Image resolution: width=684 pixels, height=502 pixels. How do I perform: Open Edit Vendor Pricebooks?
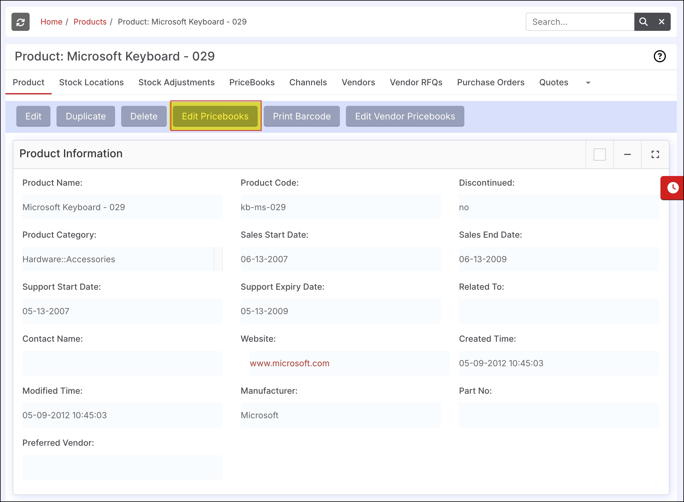pyautogui.click(x=405, y=116)
